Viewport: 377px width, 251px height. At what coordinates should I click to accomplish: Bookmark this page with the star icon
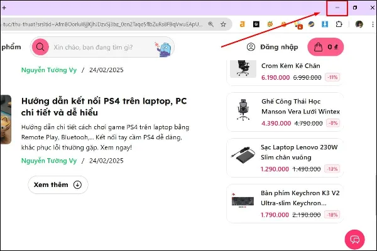click(x=223, y=24)
